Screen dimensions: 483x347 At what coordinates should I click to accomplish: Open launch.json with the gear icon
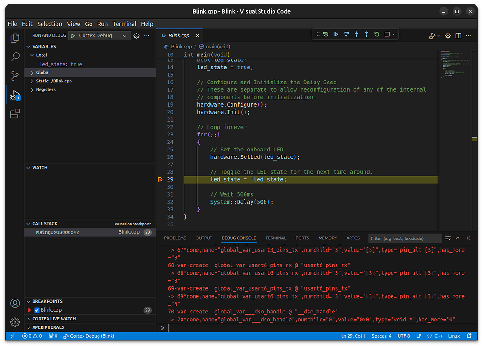point(136,35)
